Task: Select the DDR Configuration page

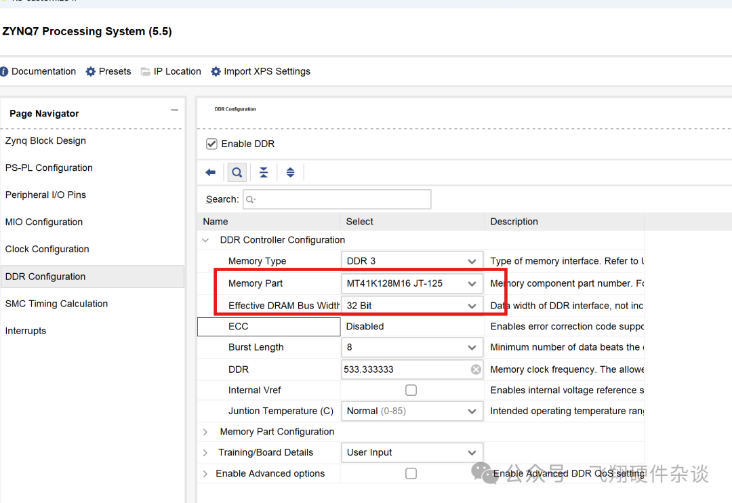Action: (x=92, y=277)
